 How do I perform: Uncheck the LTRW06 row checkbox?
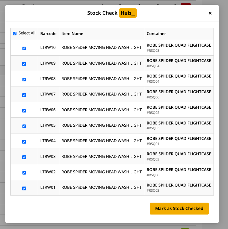[24, 111]
